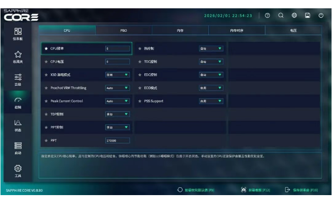This screenshot has width=334, height=200.
Task: Open the Tools (工具) gear section
Action: [17, 171]
